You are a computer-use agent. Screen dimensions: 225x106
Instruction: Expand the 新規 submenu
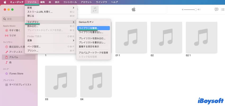coord(51,8)
